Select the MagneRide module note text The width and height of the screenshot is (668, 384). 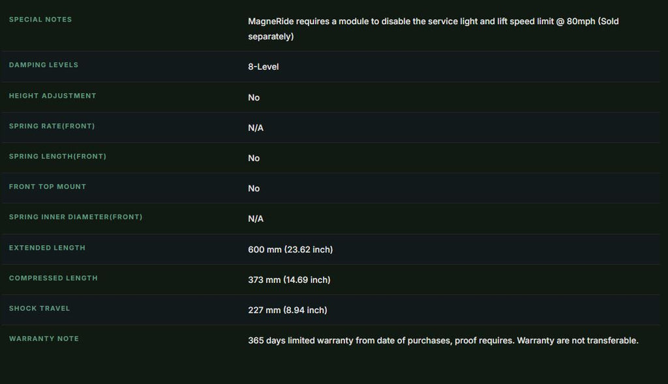433,29
